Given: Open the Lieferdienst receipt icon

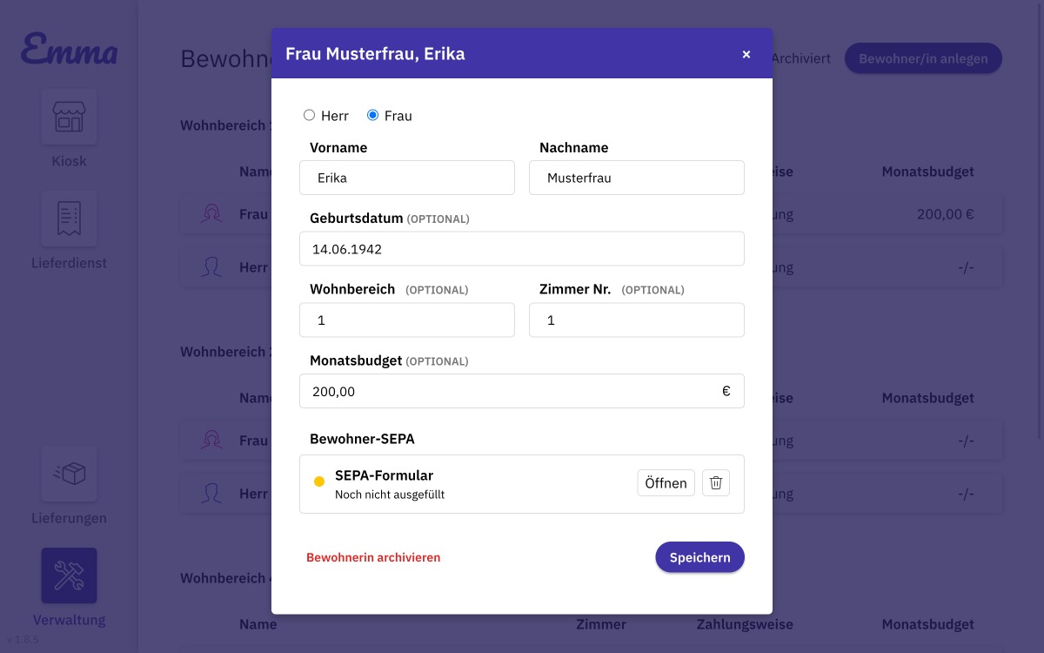Looking at the screenshot, I should coord(69,219).
